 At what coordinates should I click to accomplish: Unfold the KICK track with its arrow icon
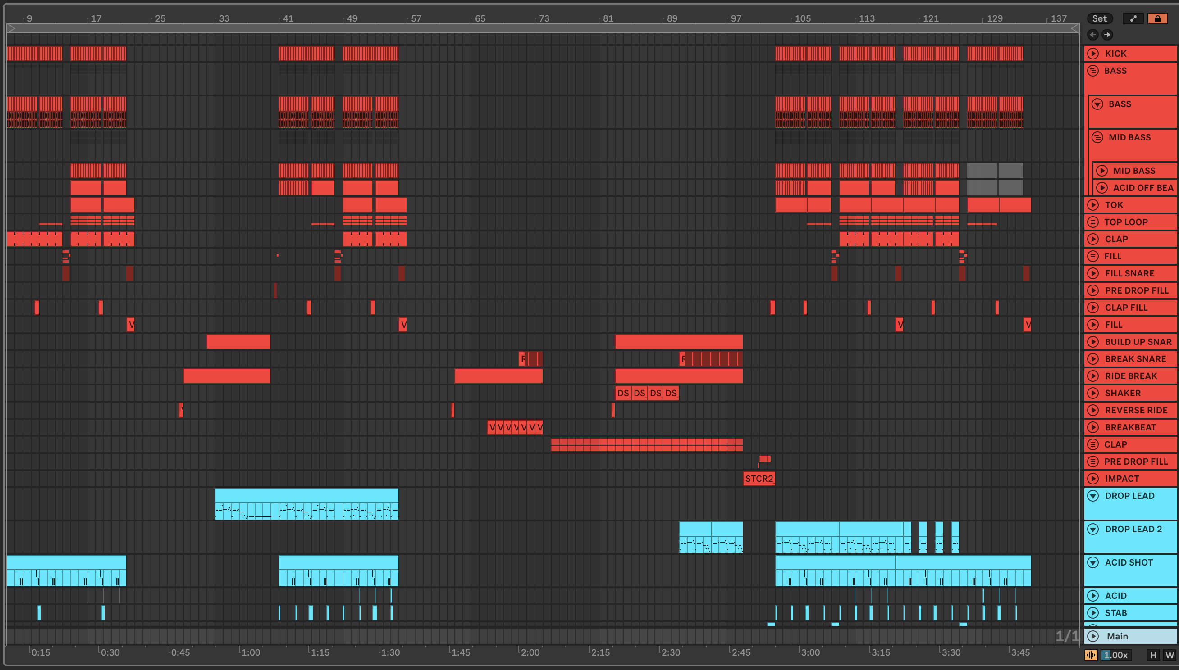(1093, 54)
